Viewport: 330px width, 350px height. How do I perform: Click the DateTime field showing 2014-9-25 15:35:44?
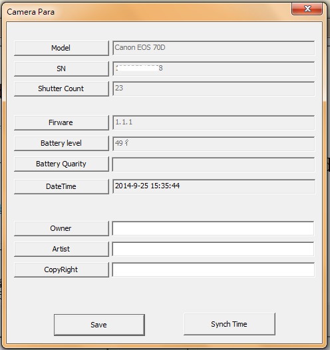coord(214,186)
